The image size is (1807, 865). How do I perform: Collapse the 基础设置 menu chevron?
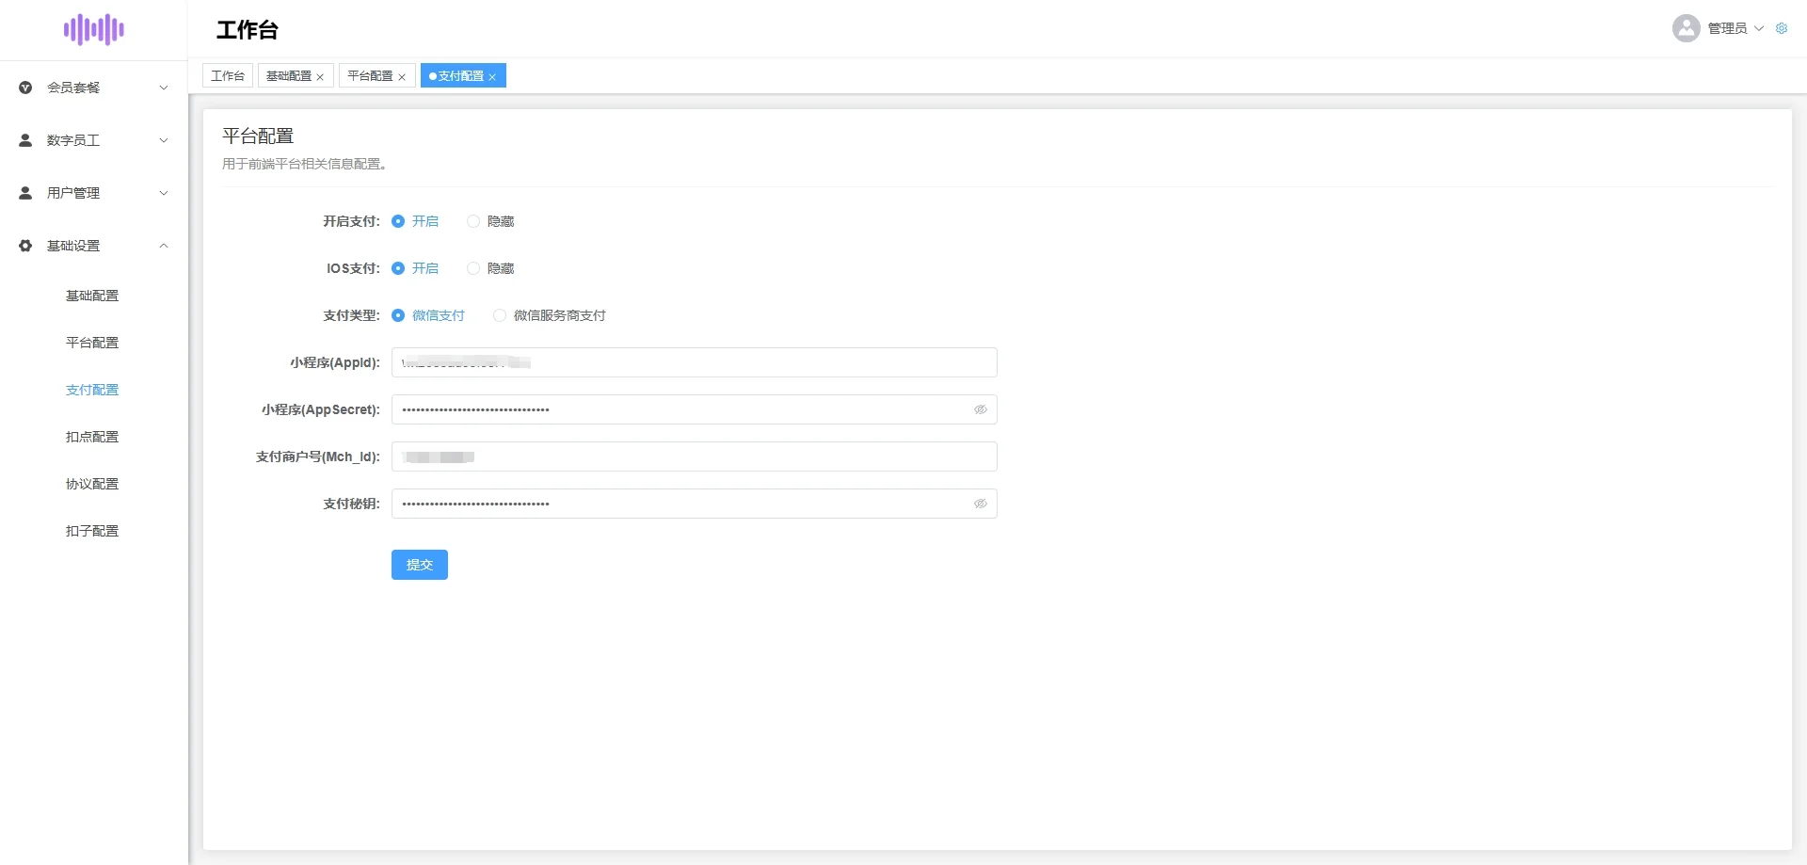[x=164, y=246]
